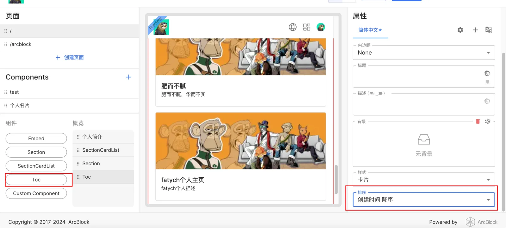Click the Google translate icon

click(489, 30)
